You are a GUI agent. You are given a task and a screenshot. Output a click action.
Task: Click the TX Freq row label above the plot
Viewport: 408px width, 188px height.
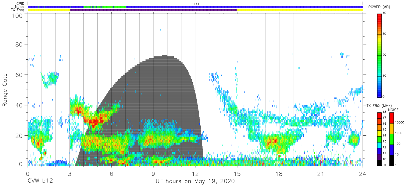point(18,10)
